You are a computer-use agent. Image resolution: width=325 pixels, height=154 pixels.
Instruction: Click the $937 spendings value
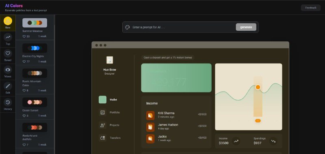click(x=258, y=143)
